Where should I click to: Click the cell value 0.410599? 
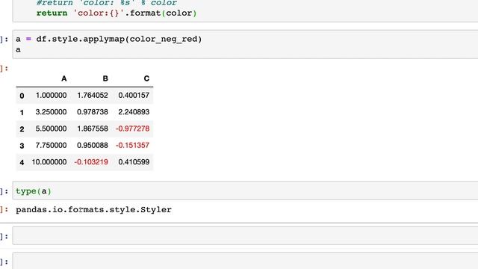(134, 162)
